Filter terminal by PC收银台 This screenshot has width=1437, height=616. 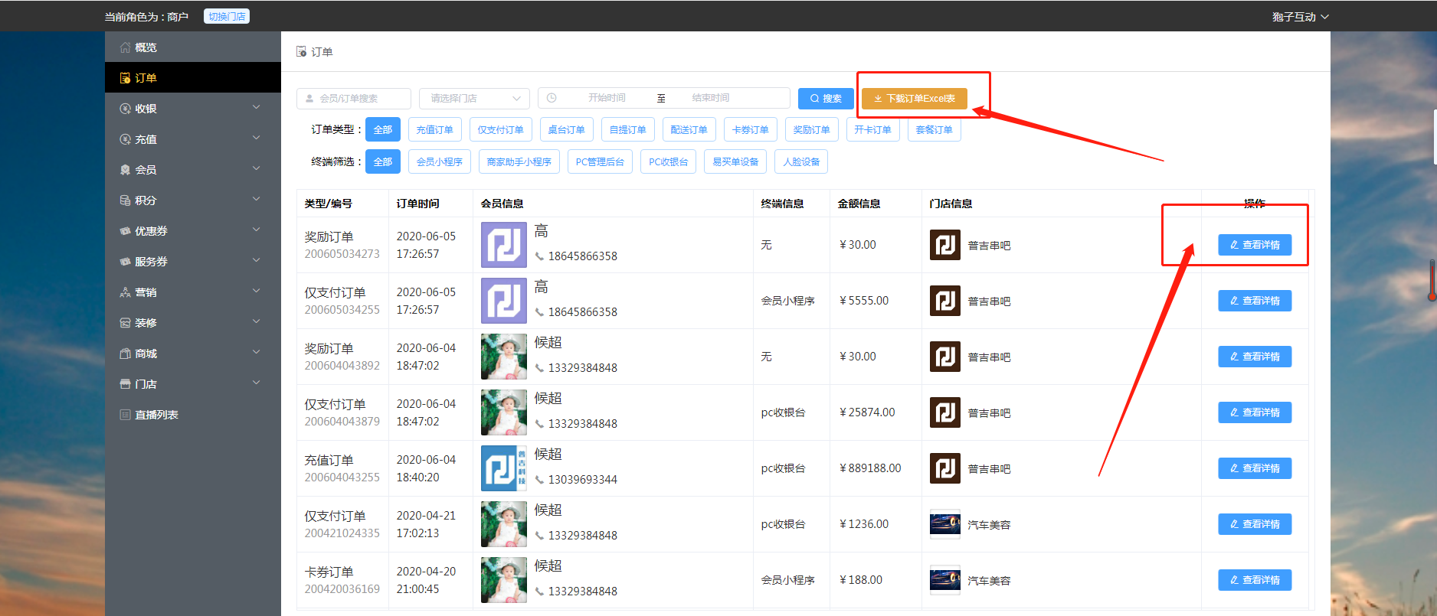click(x=669, y=162)
